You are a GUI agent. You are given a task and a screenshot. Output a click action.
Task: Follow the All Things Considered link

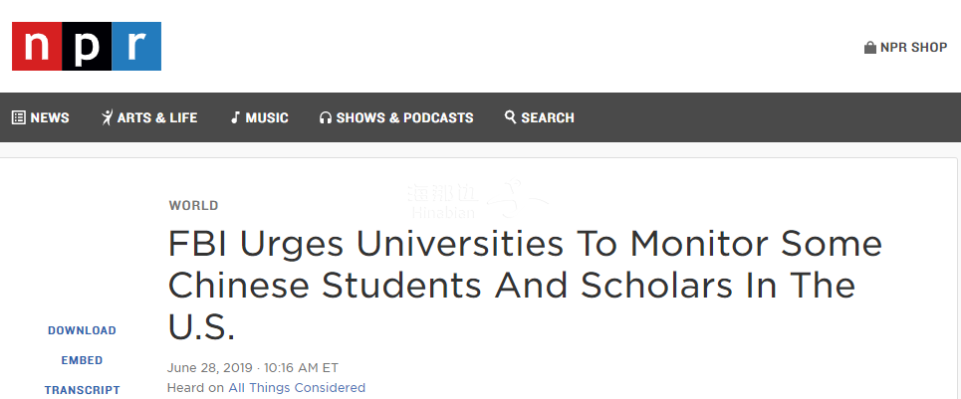[297, 387]
